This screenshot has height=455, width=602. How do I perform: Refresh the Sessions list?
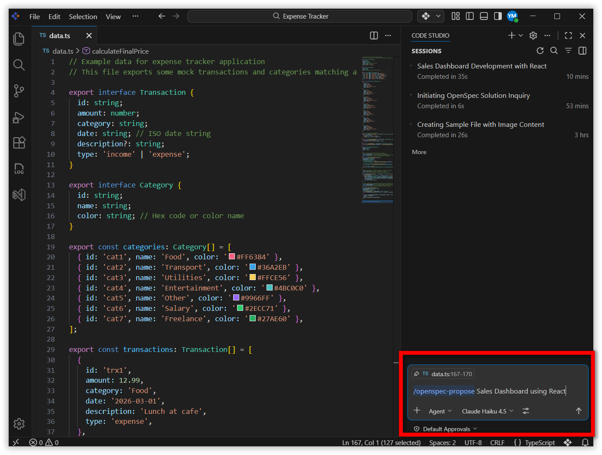tap(540, 51)
